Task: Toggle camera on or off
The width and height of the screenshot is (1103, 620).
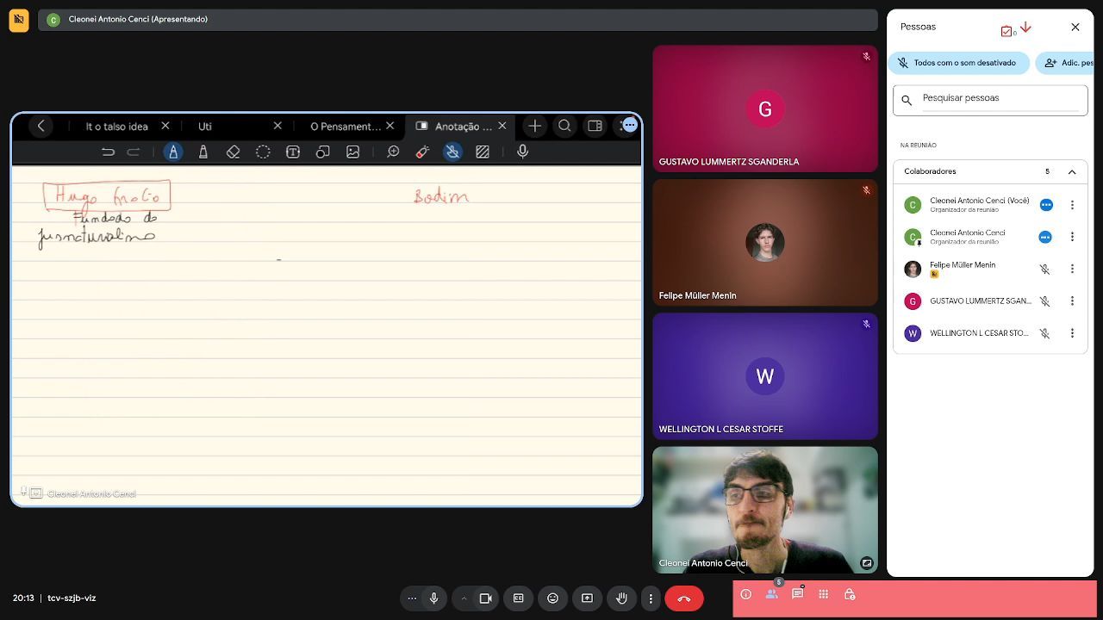Action: [x=485, y=598]
